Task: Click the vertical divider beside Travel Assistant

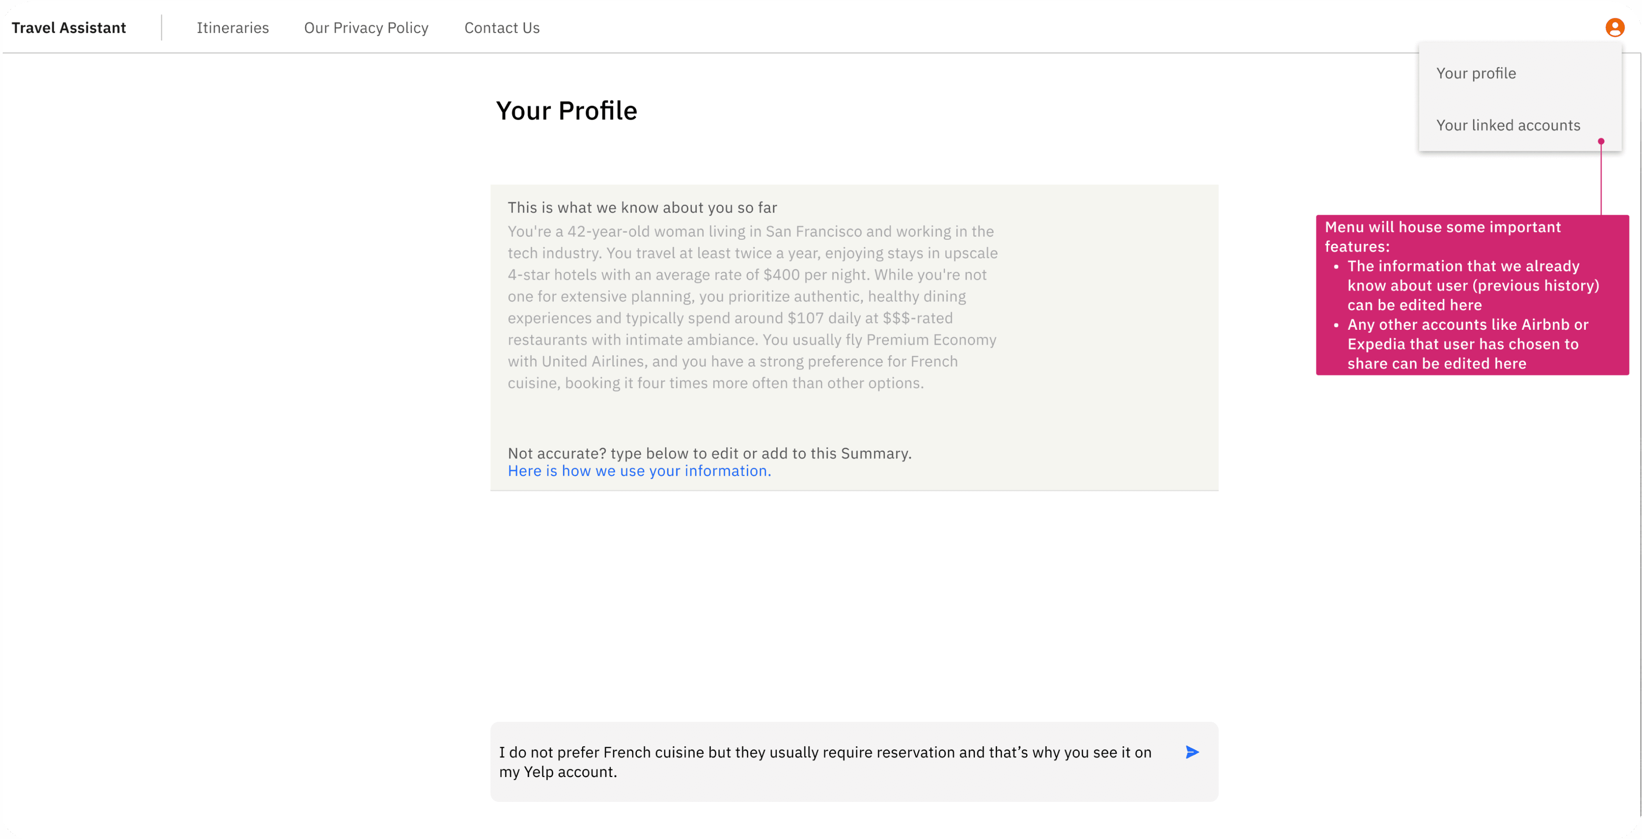Action: 161,27
